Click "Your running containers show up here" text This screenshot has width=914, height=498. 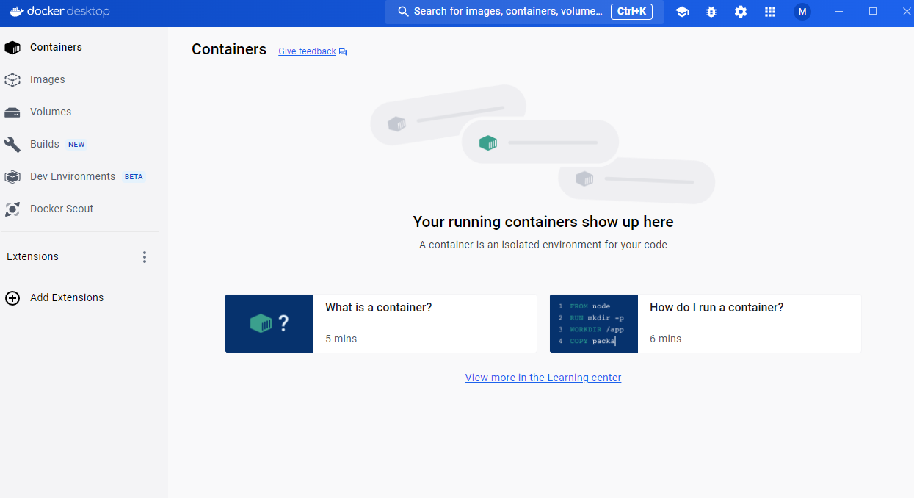(543, 222)
